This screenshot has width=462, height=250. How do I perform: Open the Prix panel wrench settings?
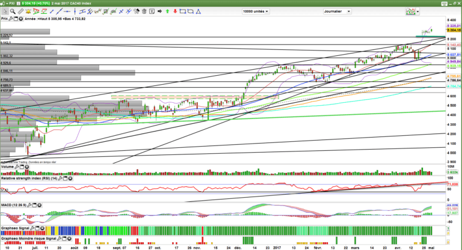click(x=11, y=19)
